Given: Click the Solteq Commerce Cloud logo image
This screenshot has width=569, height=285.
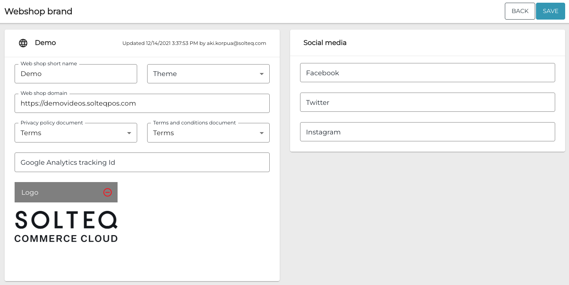Looking at the screenshot, I should point(66,227).
